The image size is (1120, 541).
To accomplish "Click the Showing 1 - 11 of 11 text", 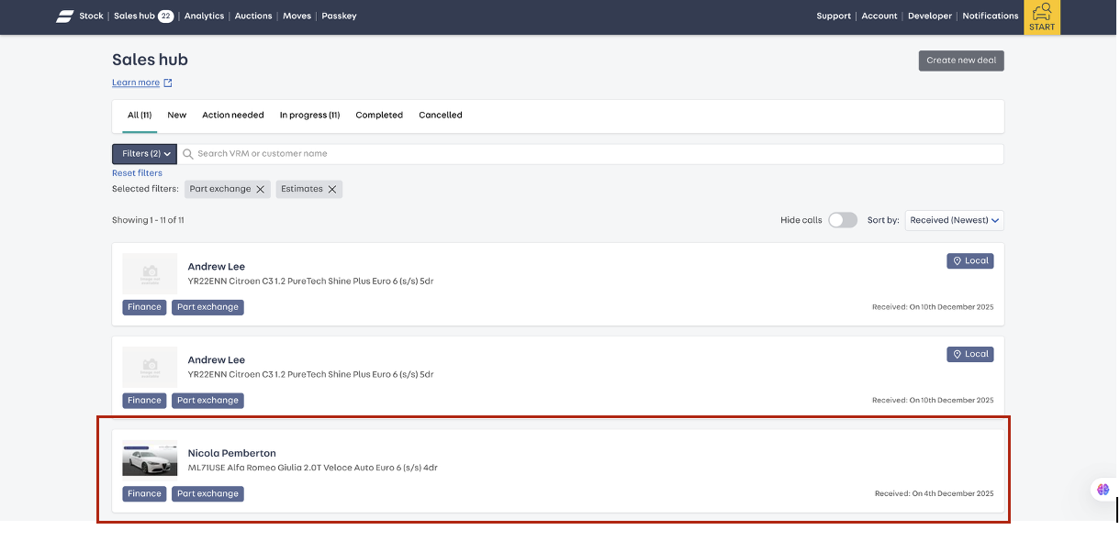I will (148, 220).
